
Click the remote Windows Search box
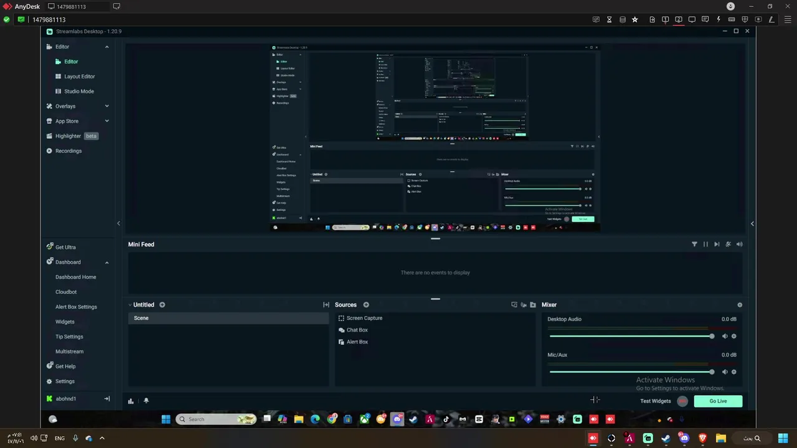(215, 419)
